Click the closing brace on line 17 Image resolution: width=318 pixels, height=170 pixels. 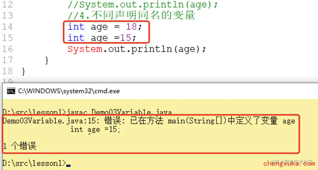pyautogui.click(x=47, y=60)
